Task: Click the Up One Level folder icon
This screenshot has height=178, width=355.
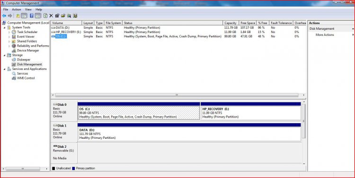Action: click(x=18, y=16)
